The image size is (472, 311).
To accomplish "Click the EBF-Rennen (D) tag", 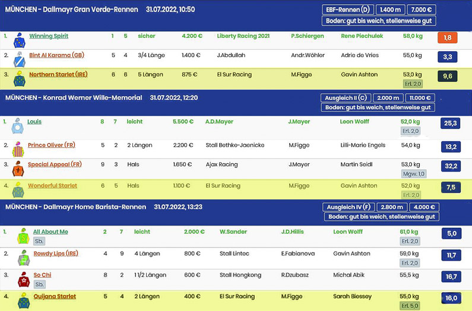I will point(348,9).
